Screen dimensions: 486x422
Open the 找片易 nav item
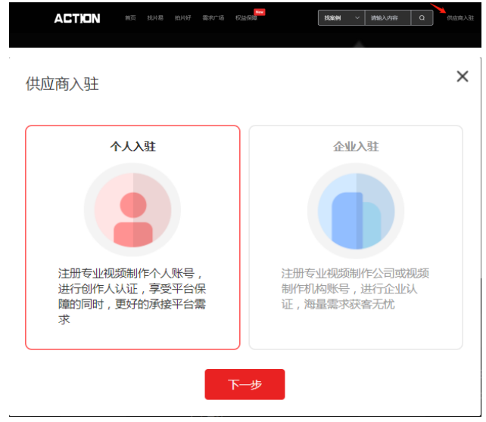click(x=155, y=18)
